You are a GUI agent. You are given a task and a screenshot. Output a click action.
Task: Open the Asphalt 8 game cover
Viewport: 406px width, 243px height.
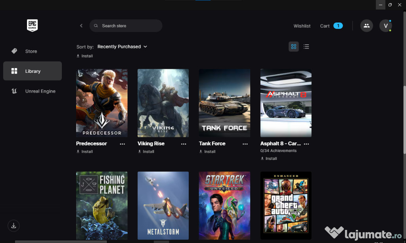286,103
